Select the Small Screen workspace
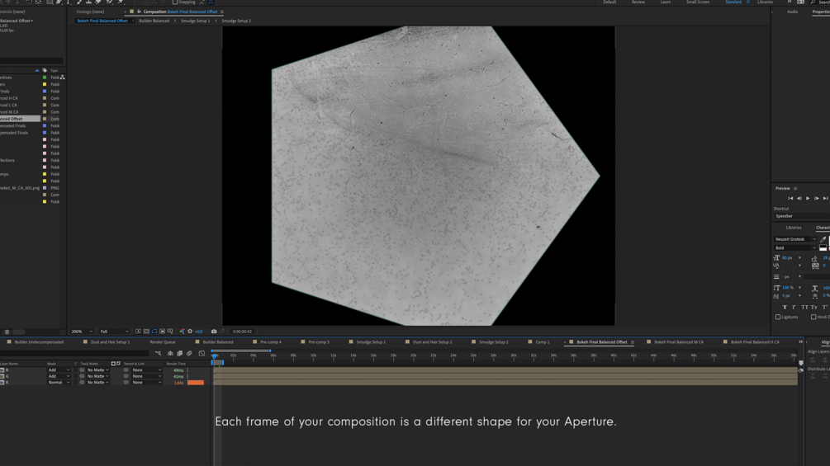This screenshot has height=466, width=830. 698,2
